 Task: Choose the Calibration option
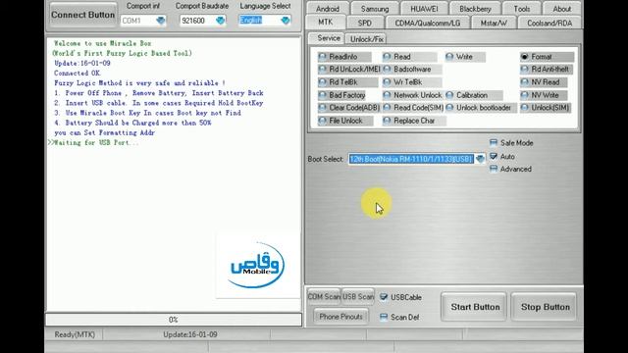point(474,95)
